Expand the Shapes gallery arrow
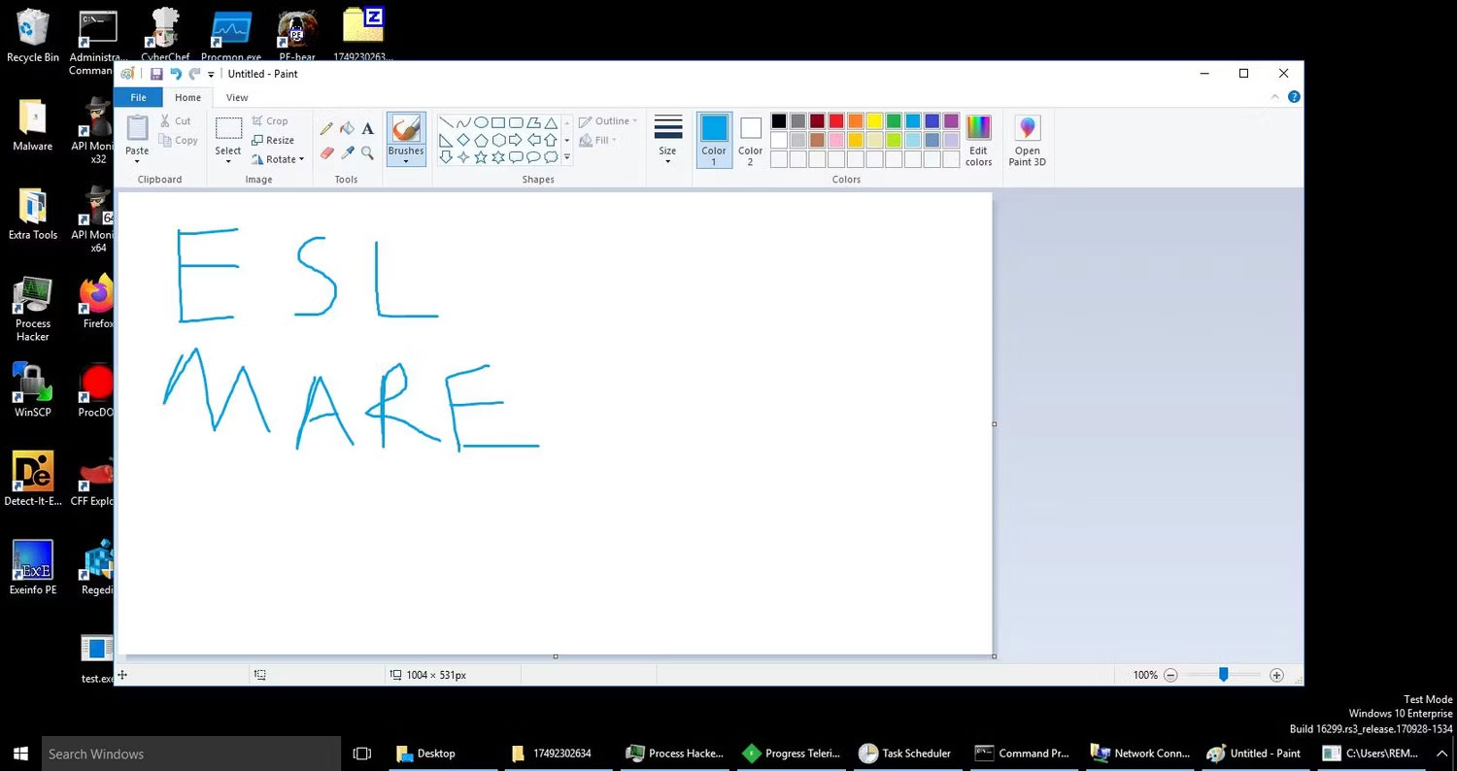Screen dimensions: 1457x771 (x=566, y=156)
